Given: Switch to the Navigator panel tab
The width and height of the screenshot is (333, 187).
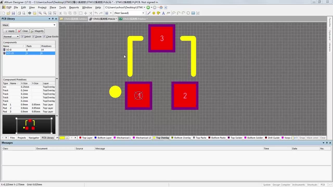Looking at the screenshot, I should (x=34, y=138).
